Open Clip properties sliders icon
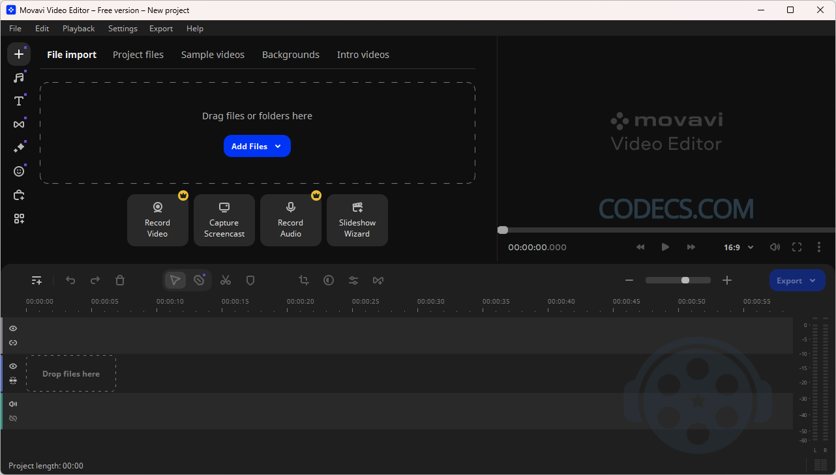Screen dimensions: 836x475 pyautogui.click(x=353, y=280)
